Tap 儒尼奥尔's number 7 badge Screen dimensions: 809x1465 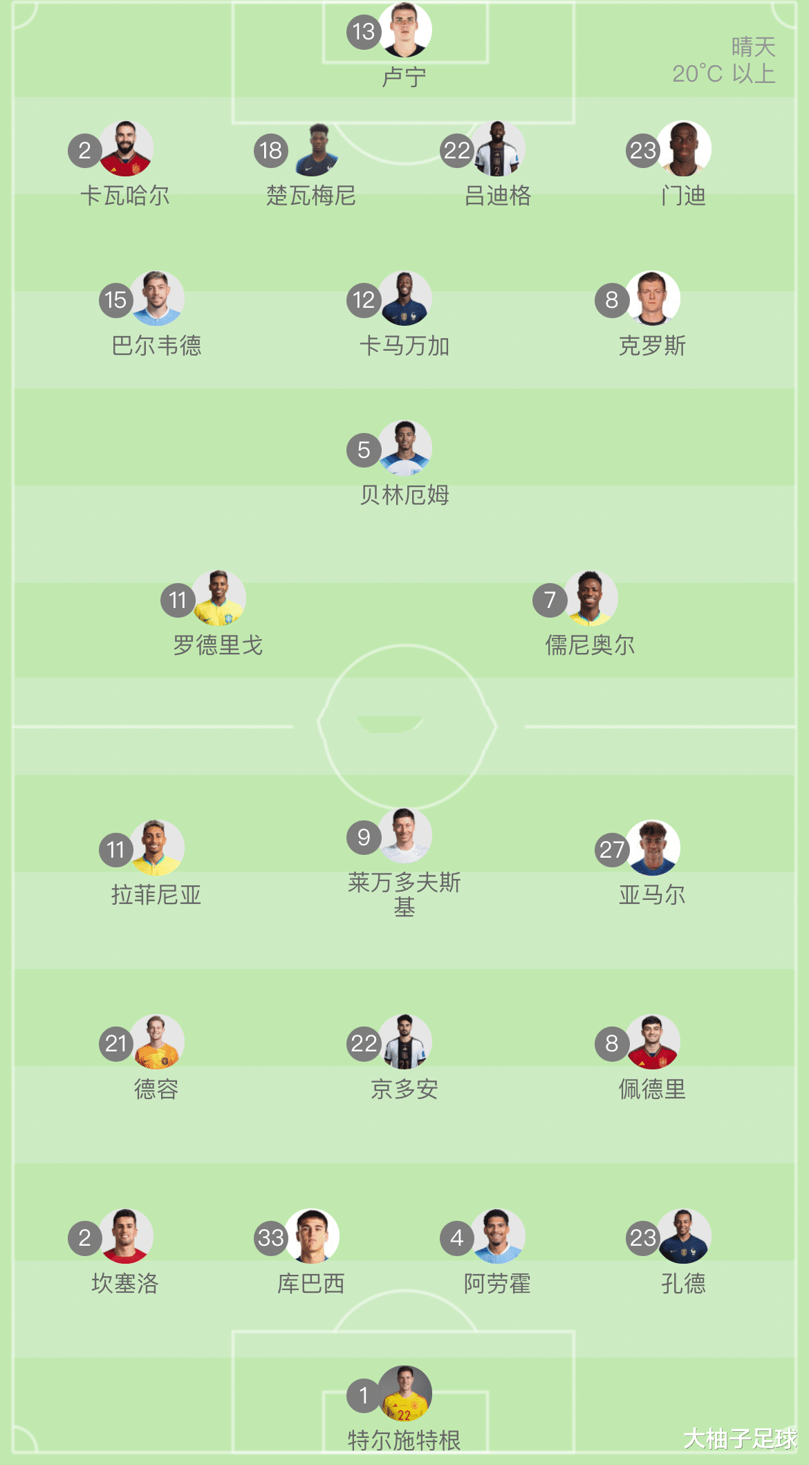550,600
